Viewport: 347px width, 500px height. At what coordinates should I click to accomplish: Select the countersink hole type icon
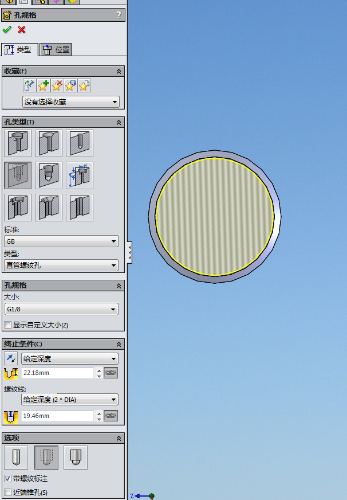click(x=49, y=143)
